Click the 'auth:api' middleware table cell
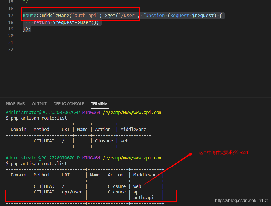271x206 pixels. [144, 198]
